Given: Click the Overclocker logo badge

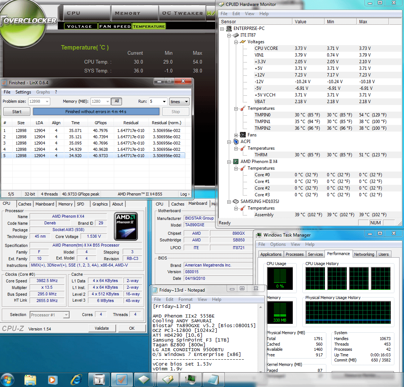Looking at the screenshot, I should [23, 23].
